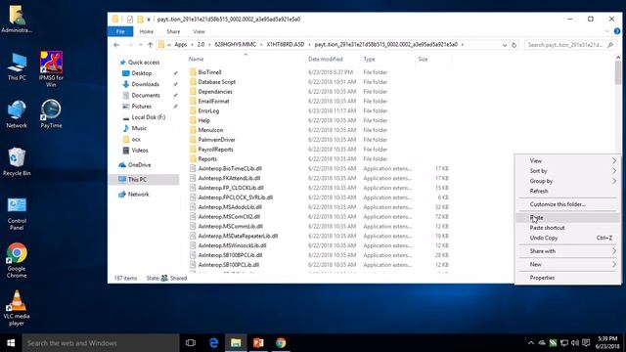Viewport: 626px width, 352px height.
Task: Open Network desktop icon
Action: point(17,114)
